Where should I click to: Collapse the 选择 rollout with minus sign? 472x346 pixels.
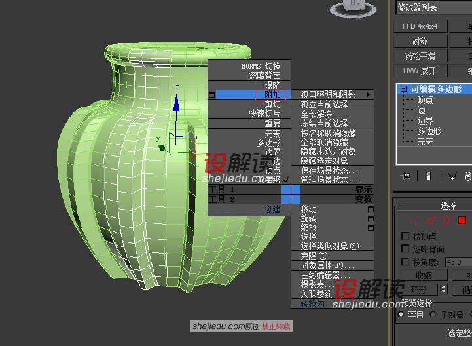pyautogui.click(x=401, y=206)
